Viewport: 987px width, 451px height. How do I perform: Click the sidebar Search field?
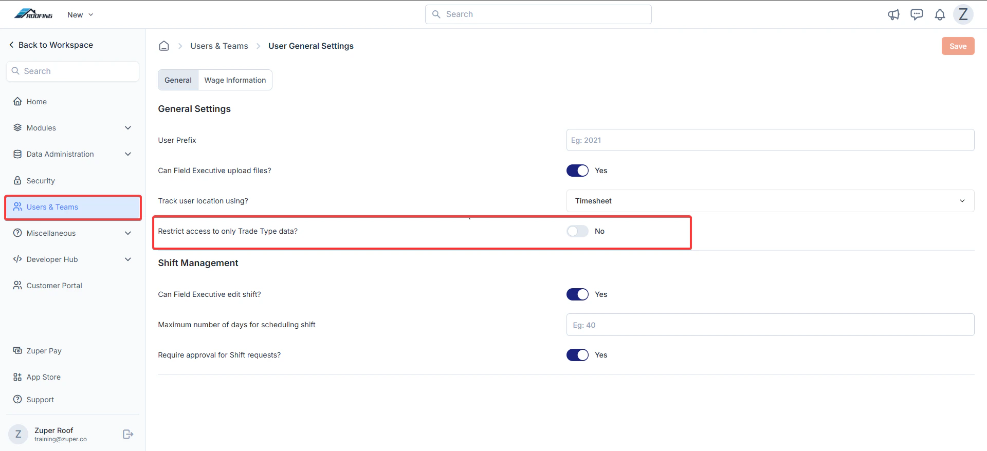point(72,71)
